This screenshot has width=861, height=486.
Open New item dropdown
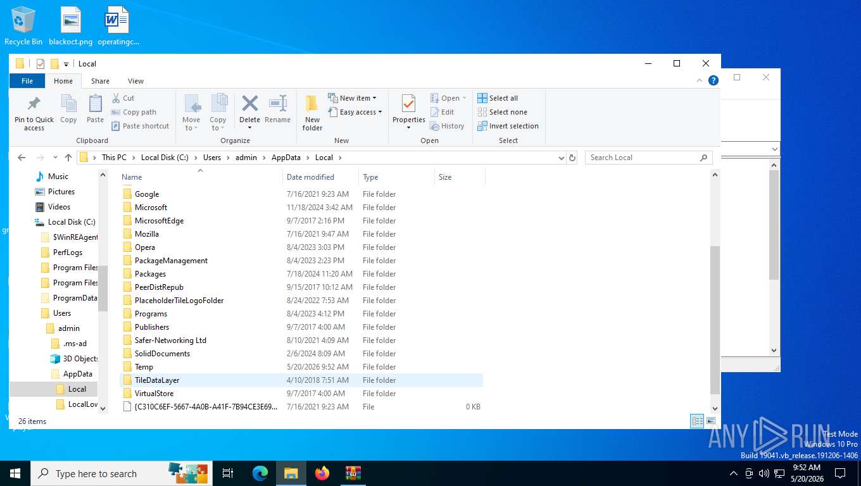pyautogui.click(x=352, y=98)
